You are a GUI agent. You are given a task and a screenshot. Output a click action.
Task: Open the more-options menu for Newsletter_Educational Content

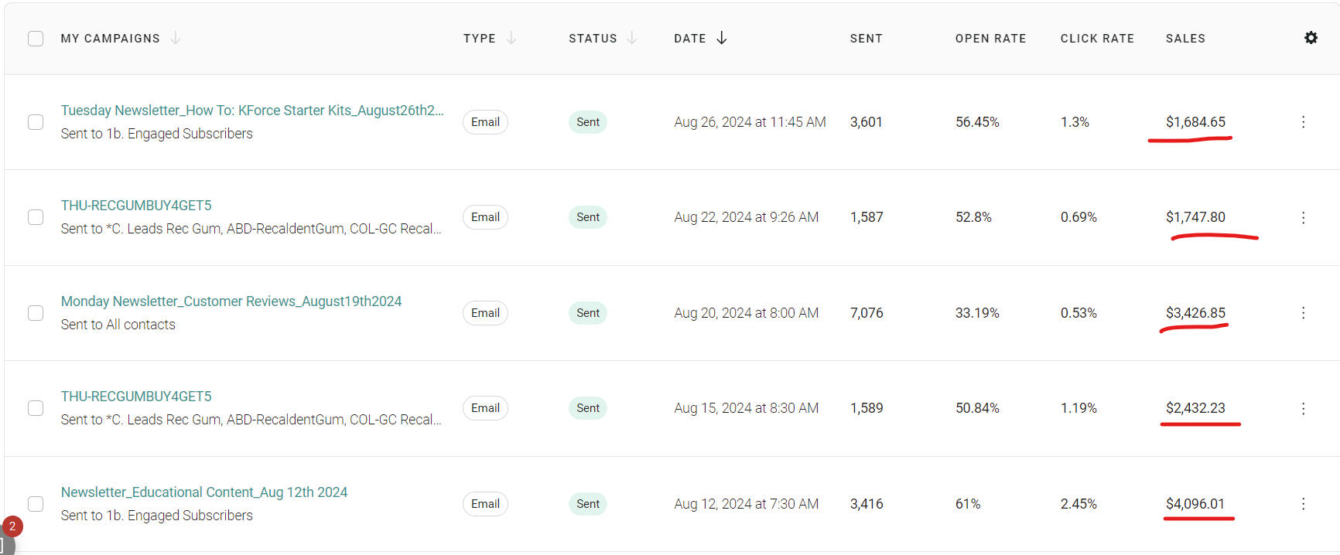click(1303, 504)
